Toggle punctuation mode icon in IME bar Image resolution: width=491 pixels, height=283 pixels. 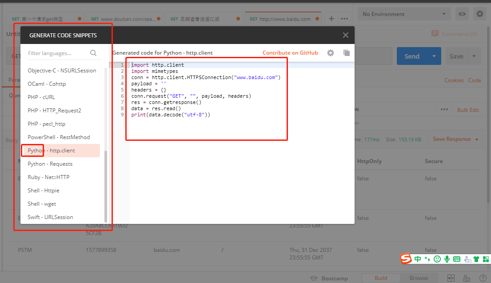(x=427, y=259)
